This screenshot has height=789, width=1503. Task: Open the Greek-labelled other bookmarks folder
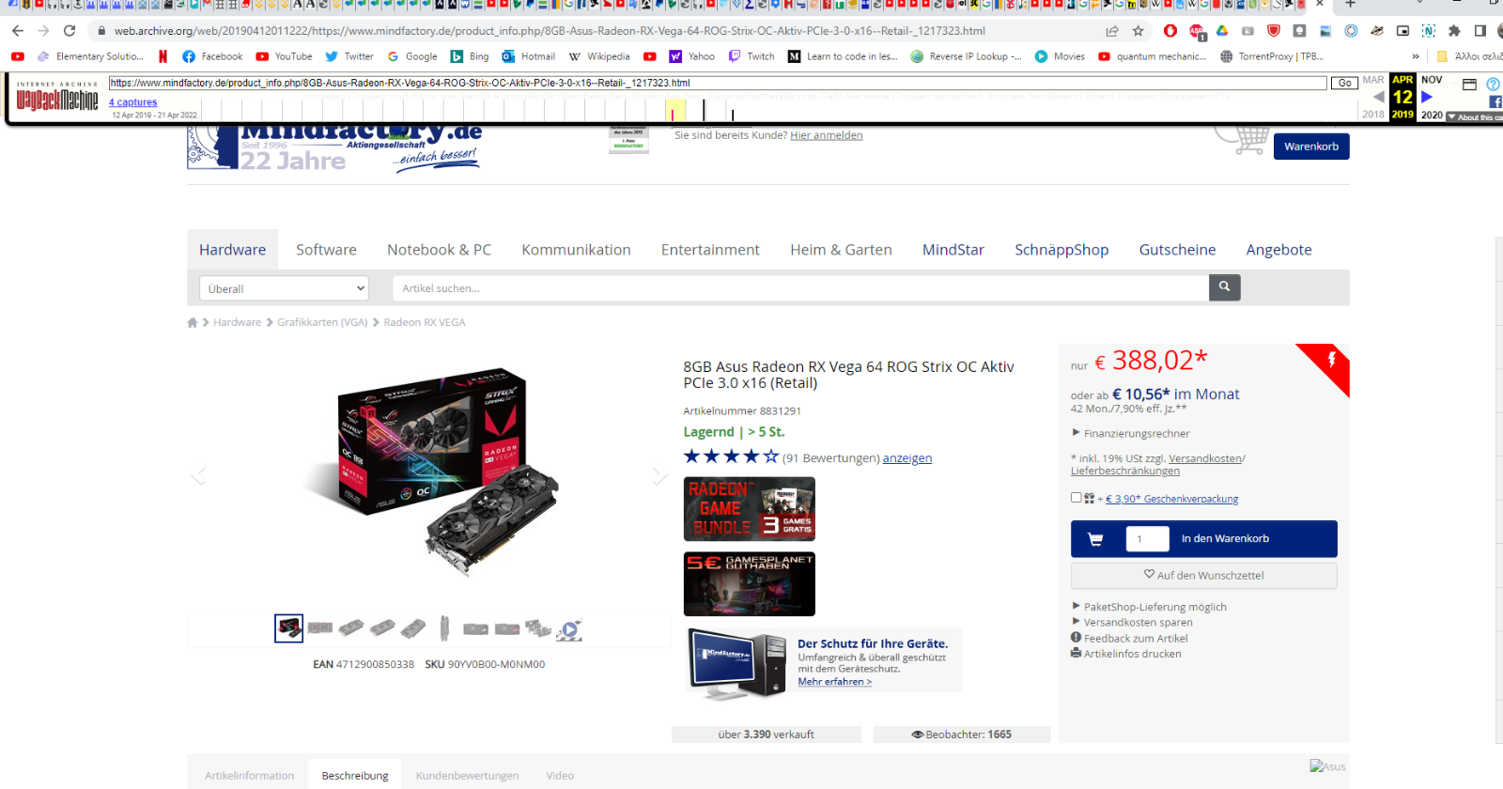(1468, 56)
